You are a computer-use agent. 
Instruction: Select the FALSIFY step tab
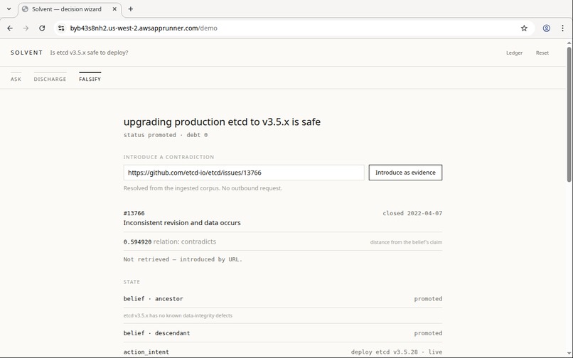(90, 79)
